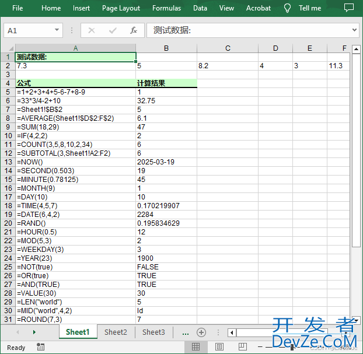
Task: Select the =AVERAGE(Sheet1!$D$2:F$2) cell
Action: 75,118
